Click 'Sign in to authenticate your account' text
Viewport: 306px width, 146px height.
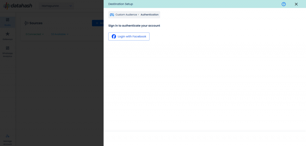click(134, 26)
